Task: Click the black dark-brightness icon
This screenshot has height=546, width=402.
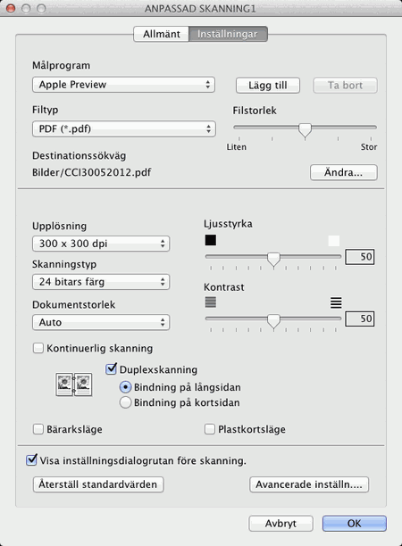Action: (x=211, y=240)
